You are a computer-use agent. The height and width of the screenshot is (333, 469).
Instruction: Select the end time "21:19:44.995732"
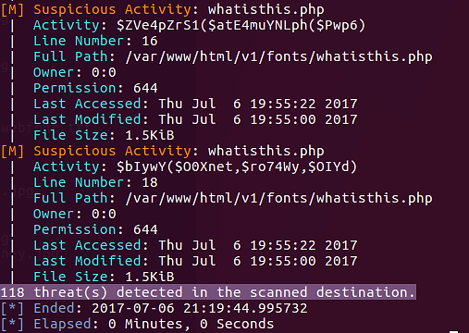point(245,308)
